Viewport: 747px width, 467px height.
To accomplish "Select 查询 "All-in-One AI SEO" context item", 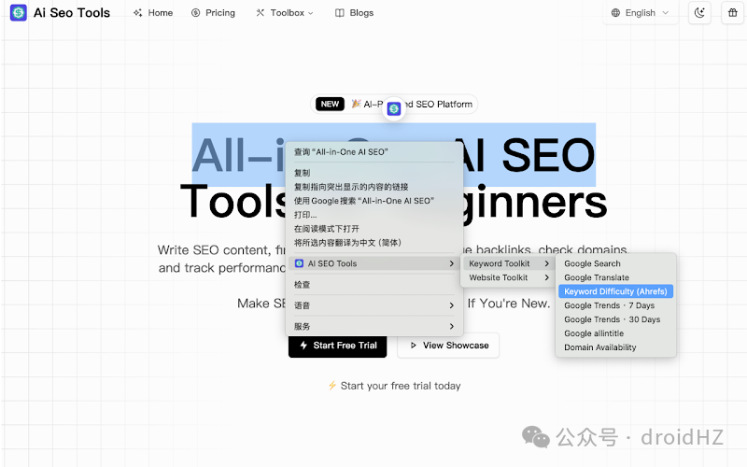I will pos(375,152).
